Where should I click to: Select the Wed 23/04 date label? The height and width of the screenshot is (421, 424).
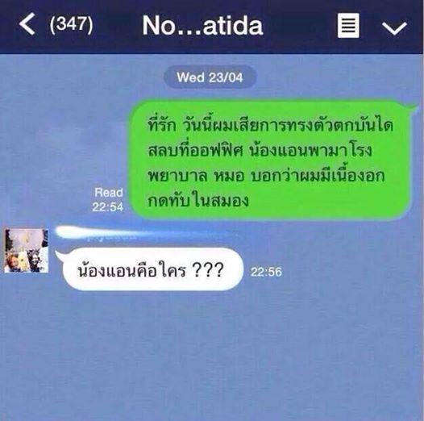210,77
